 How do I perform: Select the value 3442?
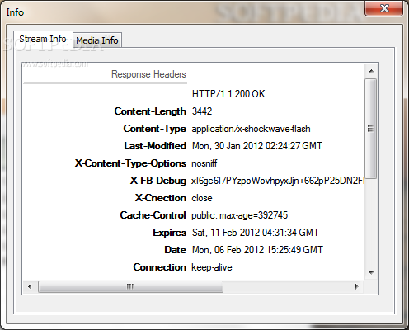[x=202, y=111]
